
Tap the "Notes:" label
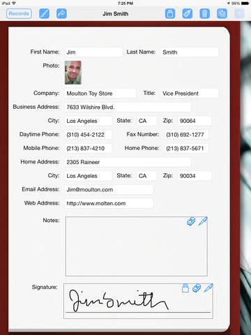[51, 220]
